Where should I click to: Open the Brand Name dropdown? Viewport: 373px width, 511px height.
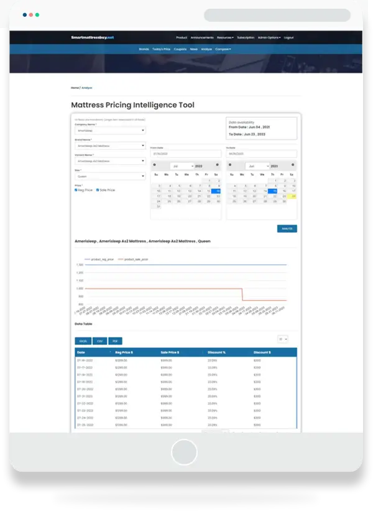click(x=110, y=146)
